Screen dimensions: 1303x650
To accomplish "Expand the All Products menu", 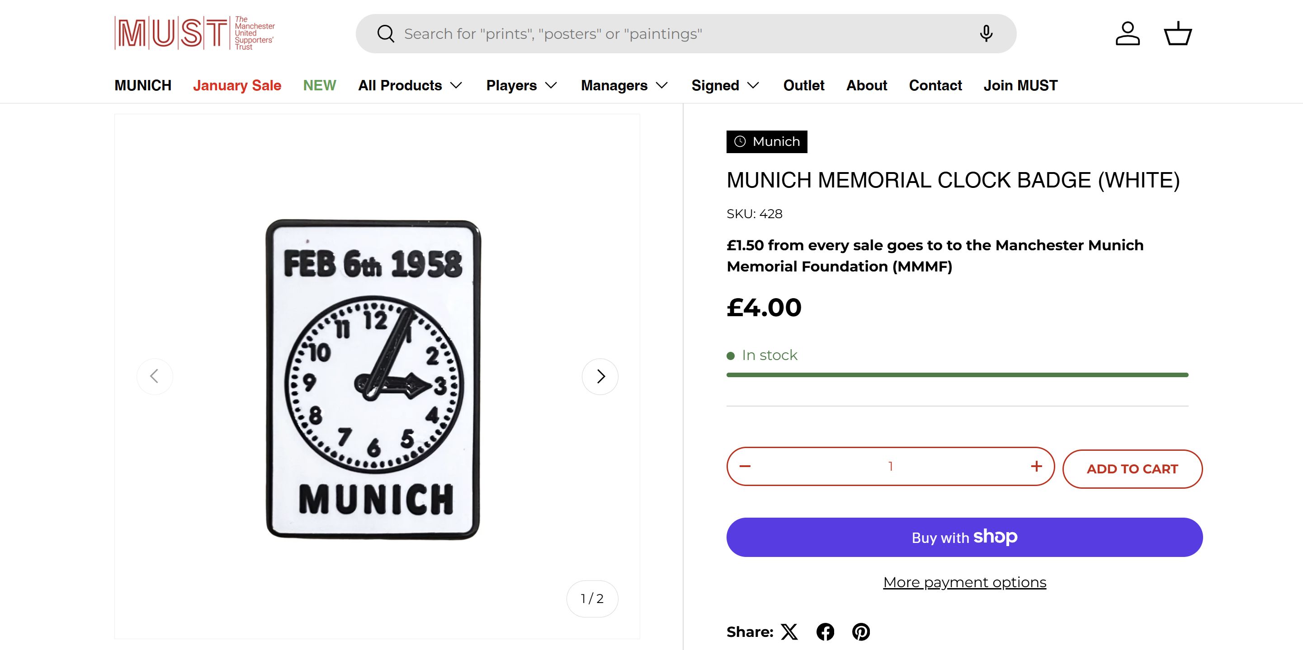I will click(x=410, y=85).
